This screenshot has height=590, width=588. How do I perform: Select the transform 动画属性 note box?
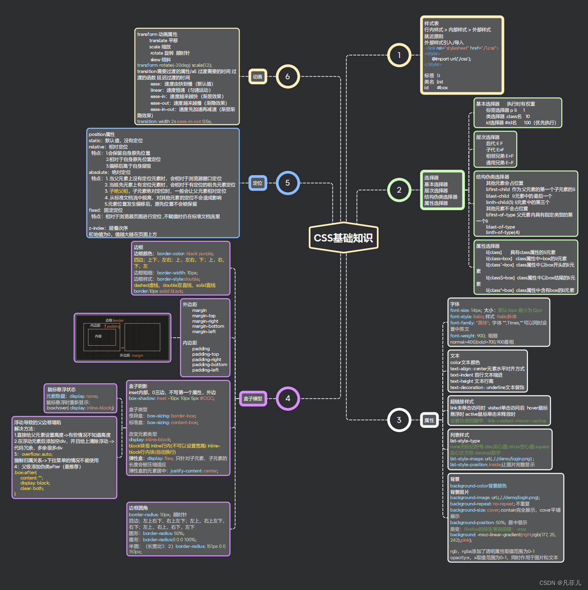[187, 76]
